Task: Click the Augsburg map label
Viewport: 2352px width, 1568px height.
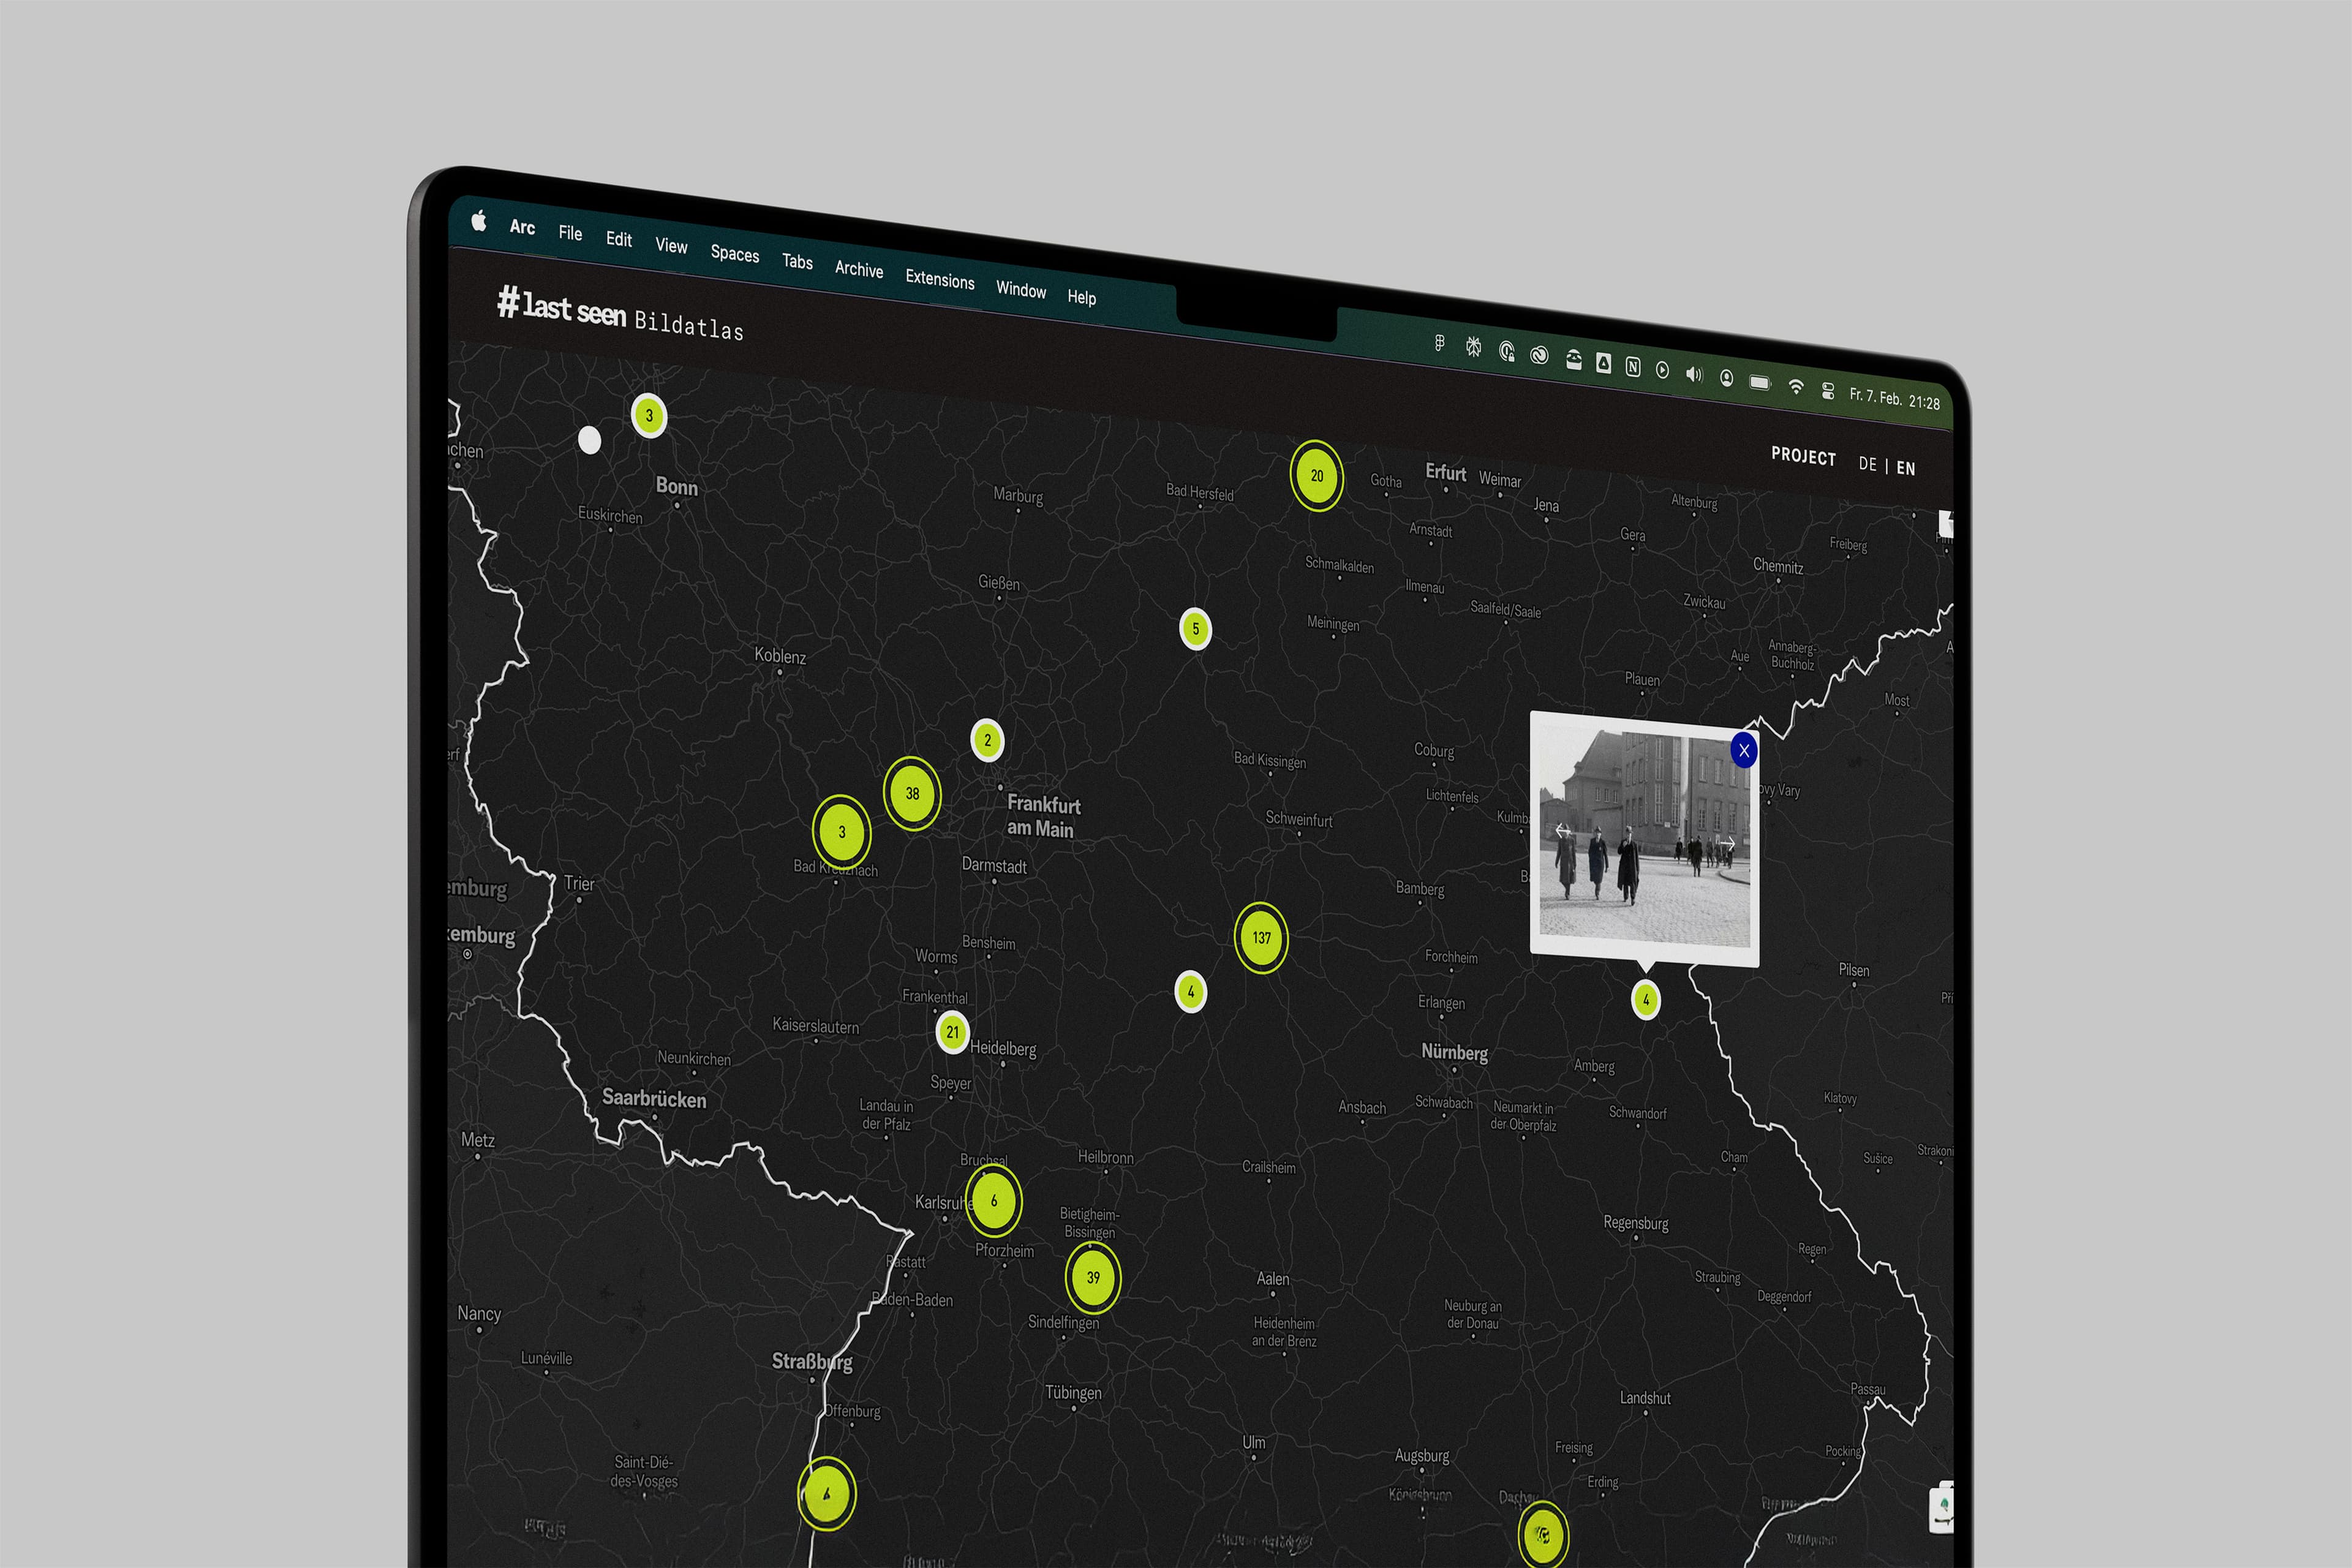Action: pos(1422,1456)
